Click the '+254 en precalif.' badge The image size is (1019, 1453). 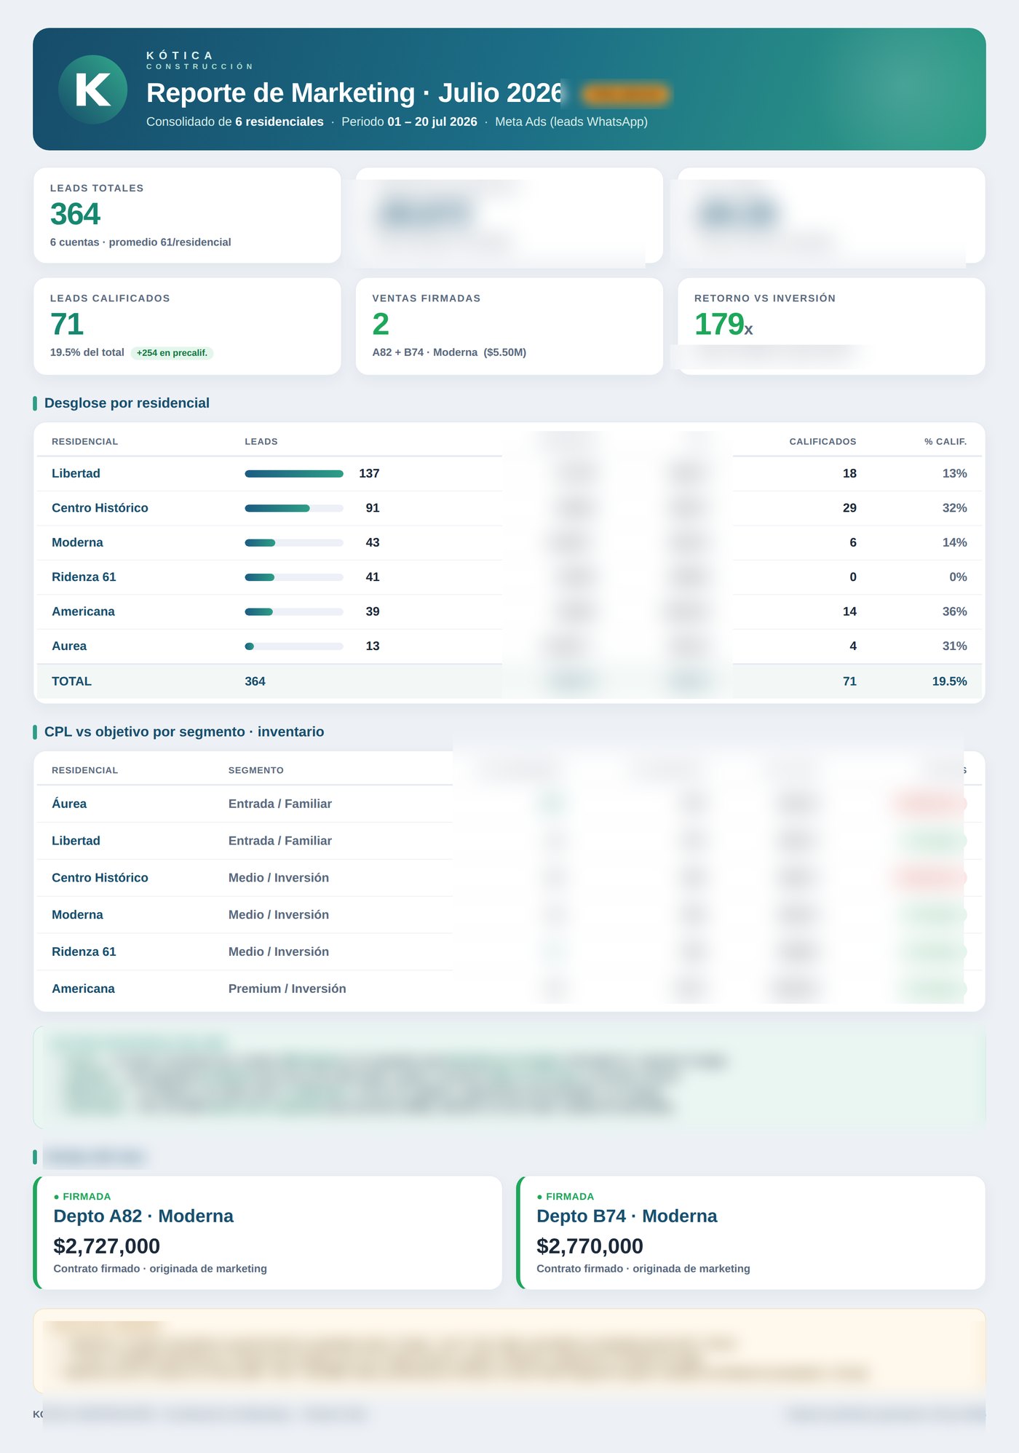pos(172,353)
